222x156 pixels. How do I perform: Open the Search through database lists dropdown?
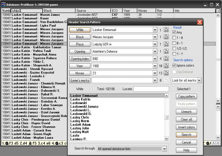[x=164, y=149]
